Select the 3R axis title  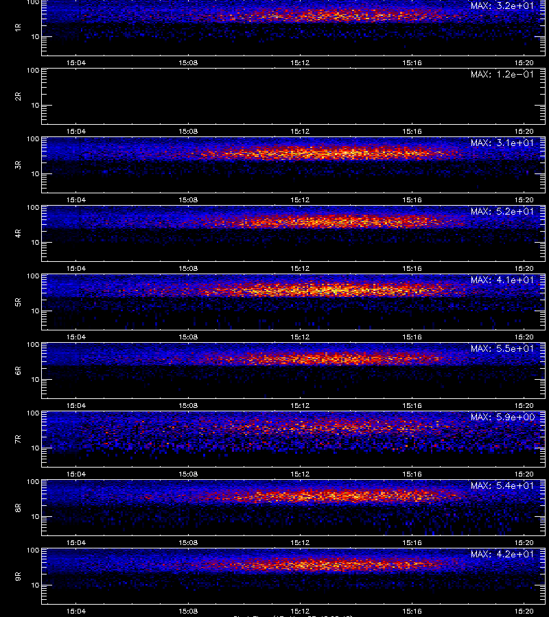coord(18,165)
